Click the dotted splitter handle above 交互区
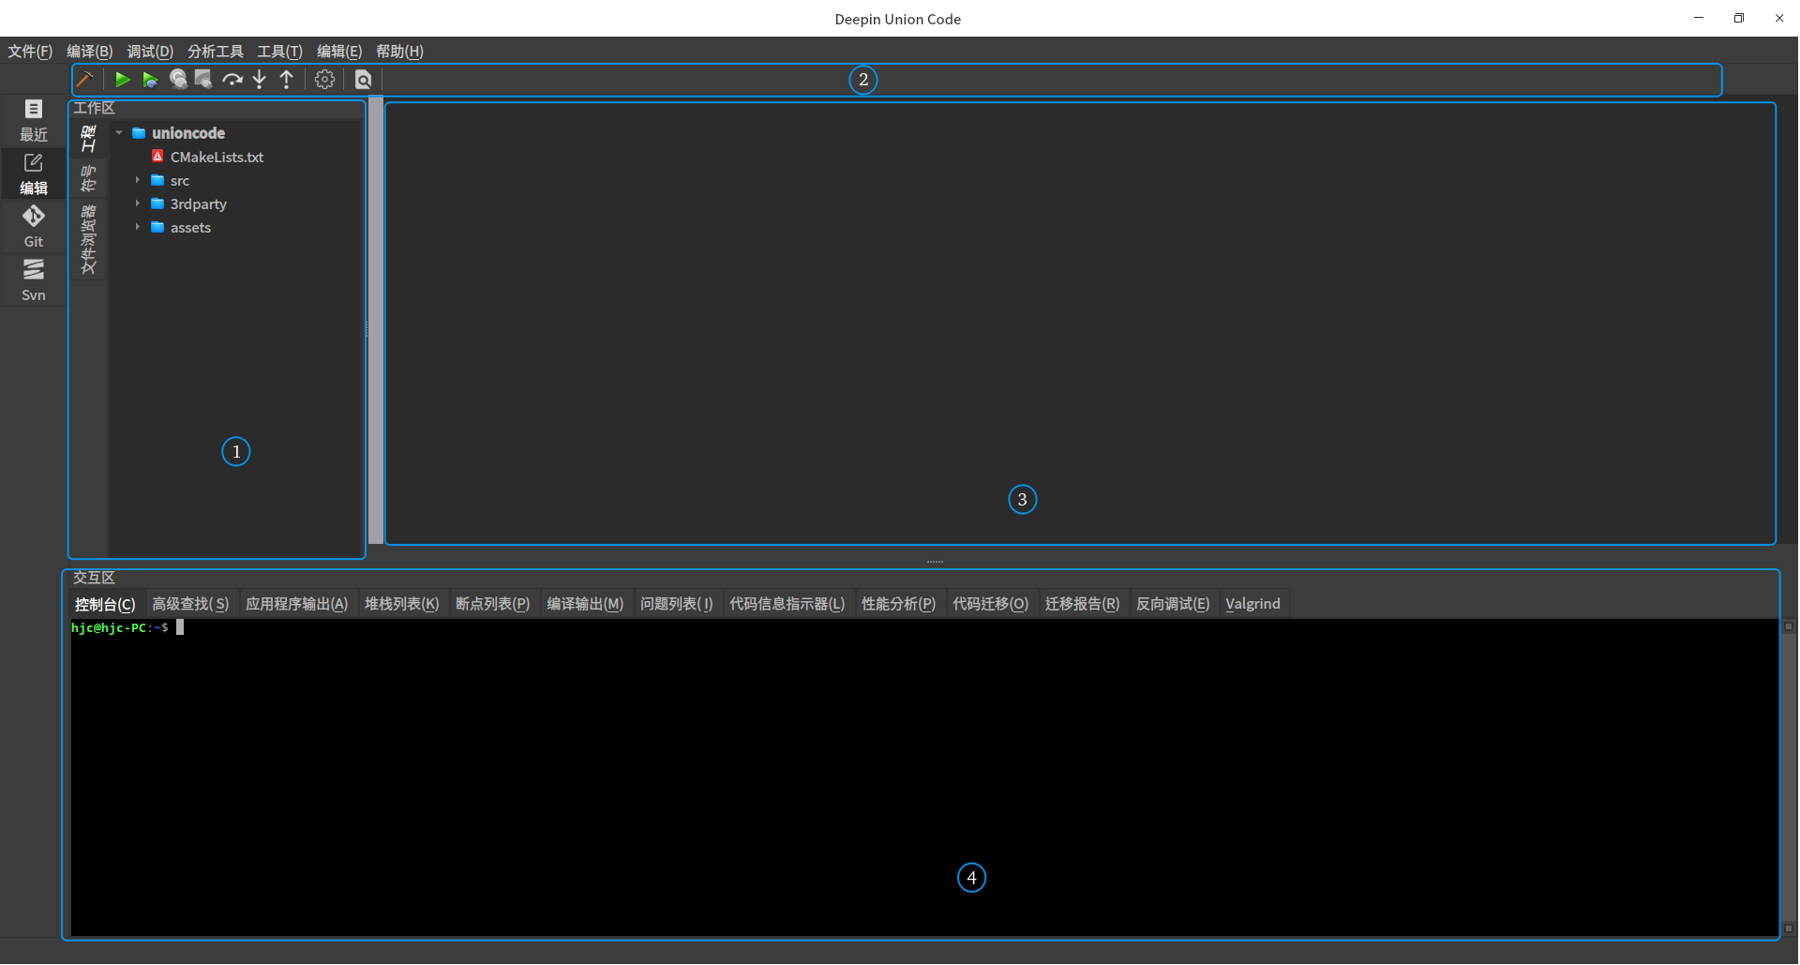This screenshot has height=965, width=1800. click(936, 561)
